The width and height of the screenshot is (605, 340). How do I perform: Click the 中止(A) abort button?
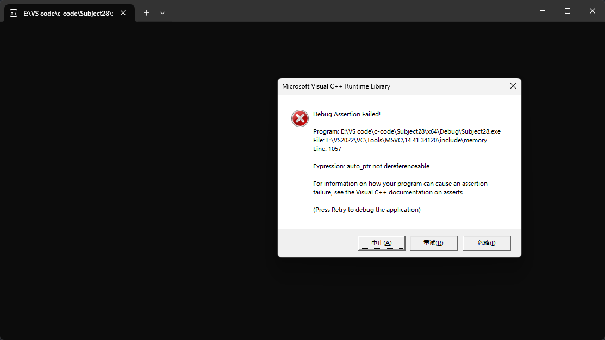pyautogui.click(x=381, y=243)
